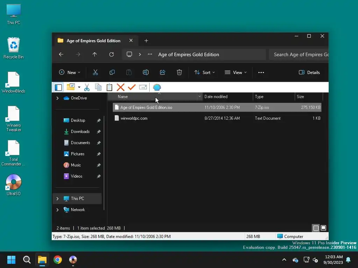Viewport: 358px width, 268px height.
Task: Open the Name column filter dropdown arrow
Action: [x=200, y=97]
